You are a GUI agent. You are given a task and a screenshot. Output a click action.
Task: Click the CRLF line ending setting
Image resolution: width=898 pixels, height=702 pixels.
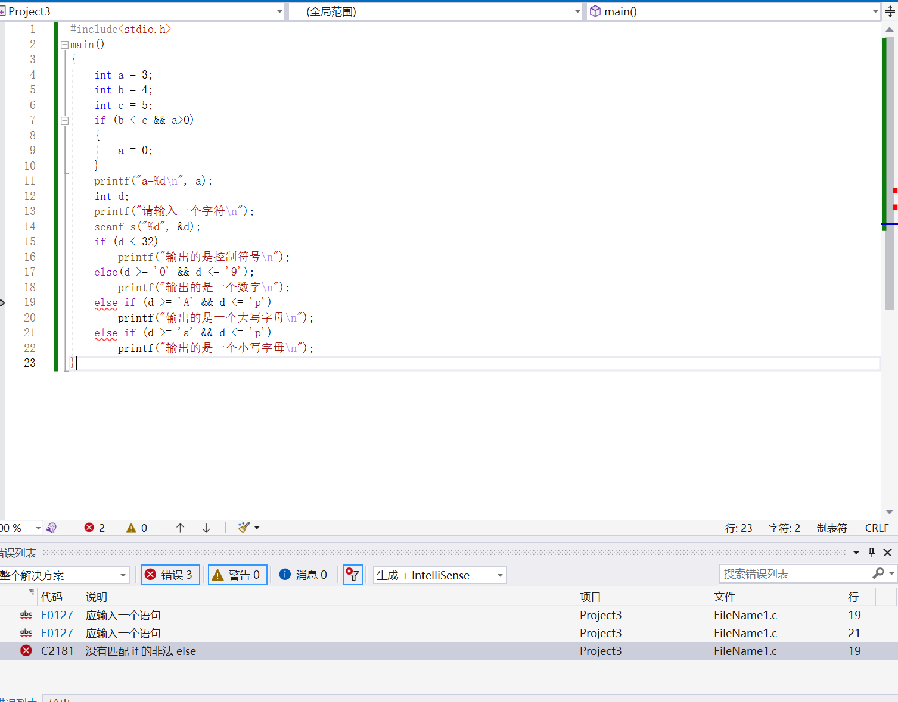click(877, 528)
